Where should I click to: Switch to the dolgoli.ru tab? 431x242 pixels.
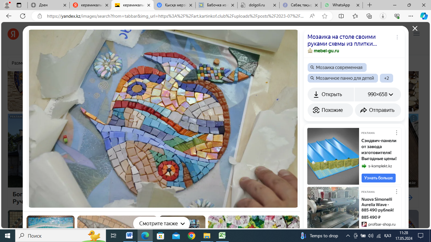click(258, 5)
